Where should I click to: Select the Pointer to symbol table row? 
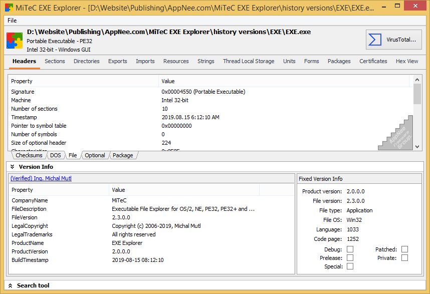tap(210, 126)
